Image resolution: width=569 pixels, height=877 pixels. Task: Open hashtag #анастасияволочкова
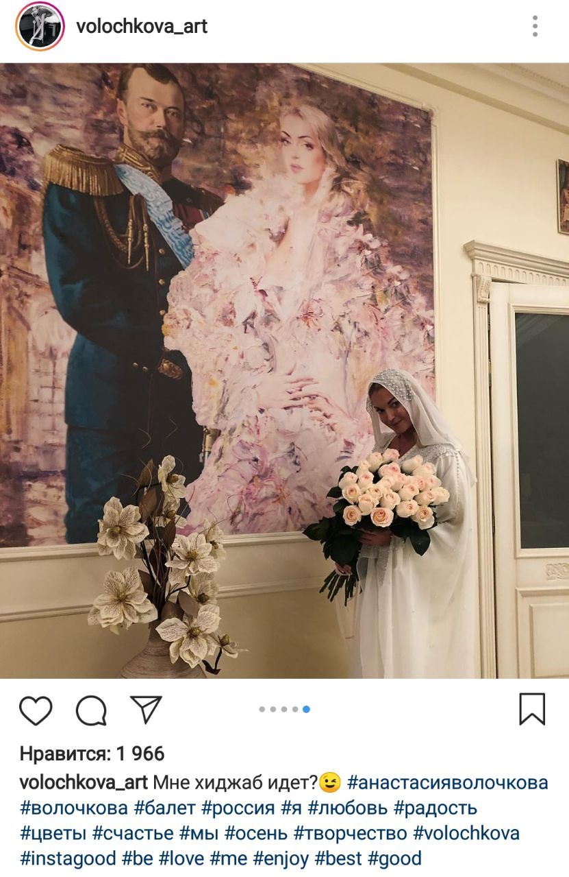(x=448, y=782)
